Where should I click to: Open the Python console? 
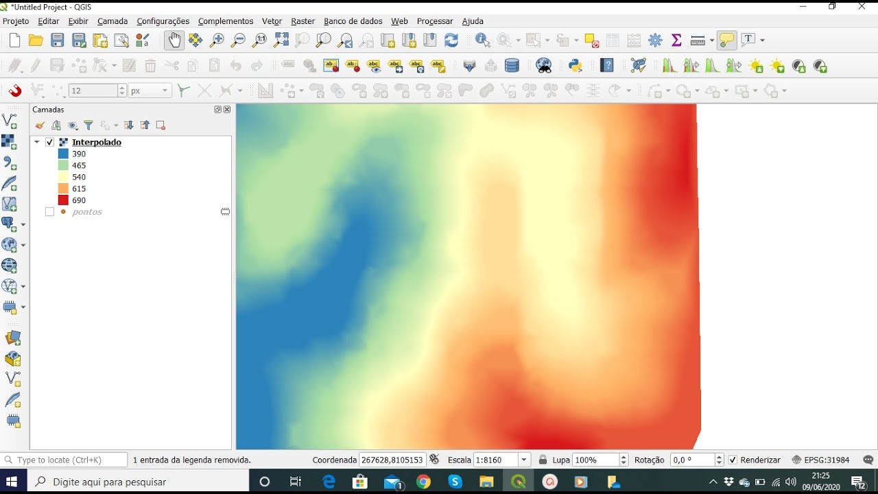point(576,66)
